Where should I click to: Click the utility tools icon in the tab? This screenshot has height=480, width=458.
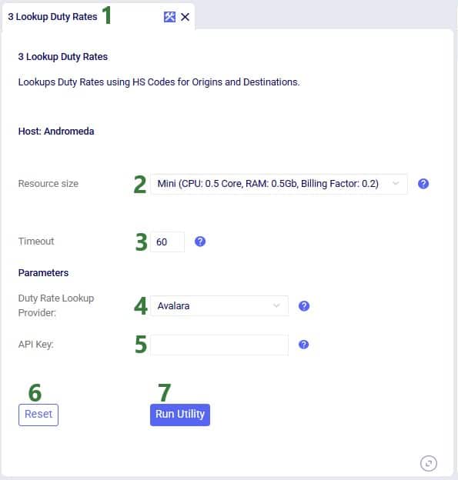pos(169,17)
